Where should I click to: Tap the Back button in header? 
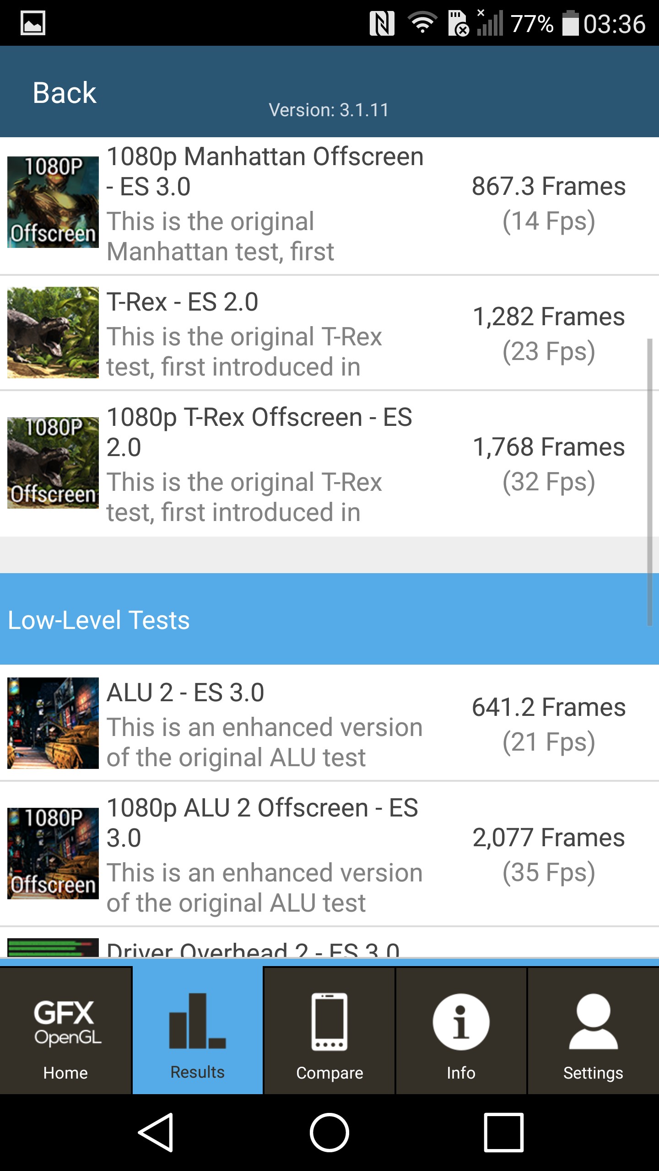pos(65,93)
